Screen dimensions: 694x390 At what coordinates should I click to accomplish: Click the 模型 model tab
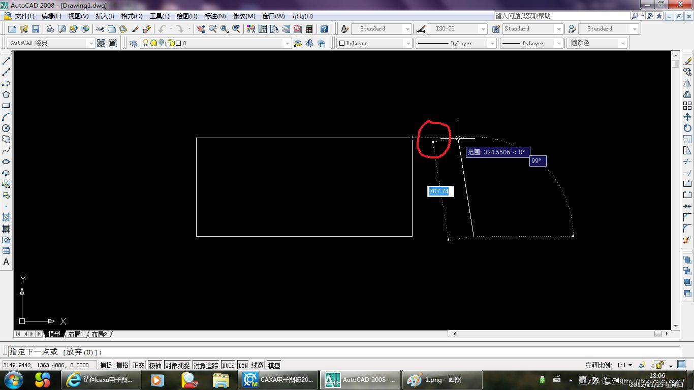(54, 334)
